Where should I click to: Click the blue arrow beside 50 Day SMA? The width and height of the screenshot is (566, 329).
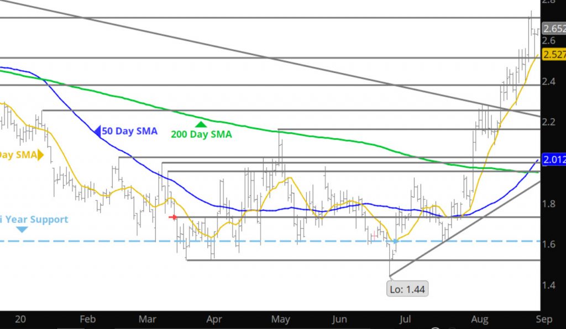tap(97, 131)
